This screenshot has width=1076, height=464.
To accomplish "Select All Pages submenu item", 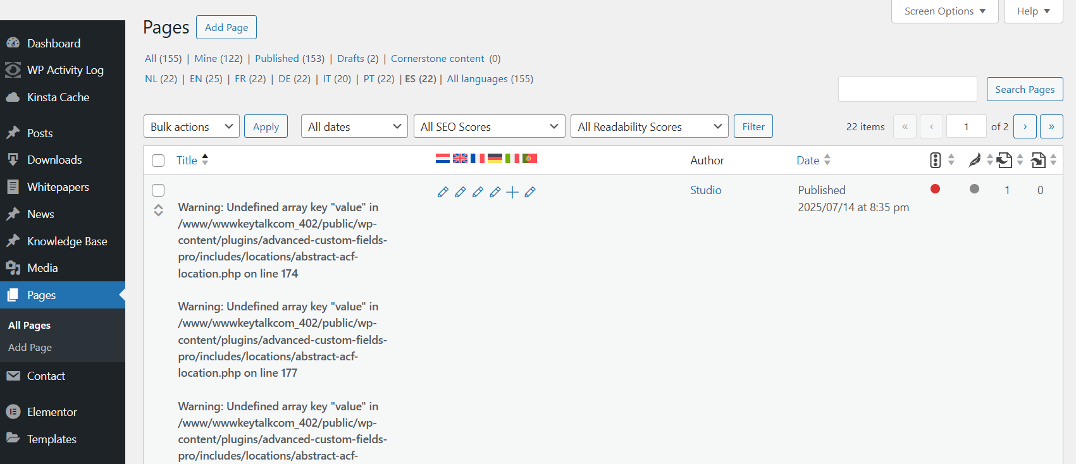I will 29,325.
